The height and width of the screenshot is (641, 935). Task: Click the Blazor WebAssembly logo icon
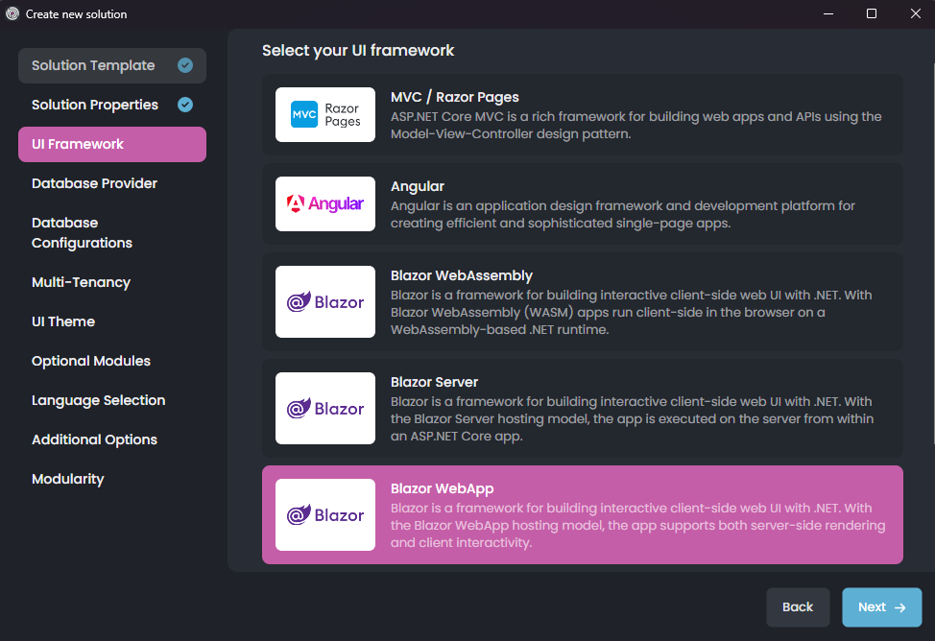click(324, 301)
